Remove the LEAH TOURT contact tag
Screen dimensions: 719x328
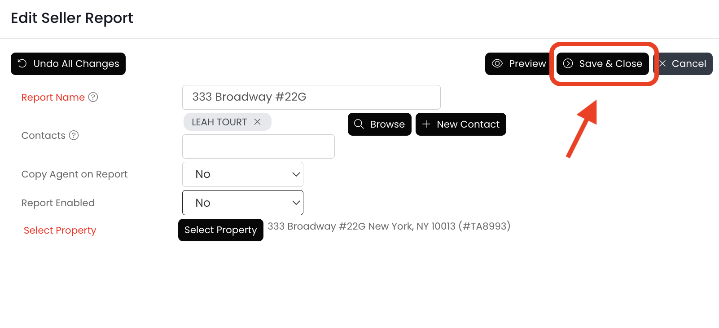(x=258, y=122)
